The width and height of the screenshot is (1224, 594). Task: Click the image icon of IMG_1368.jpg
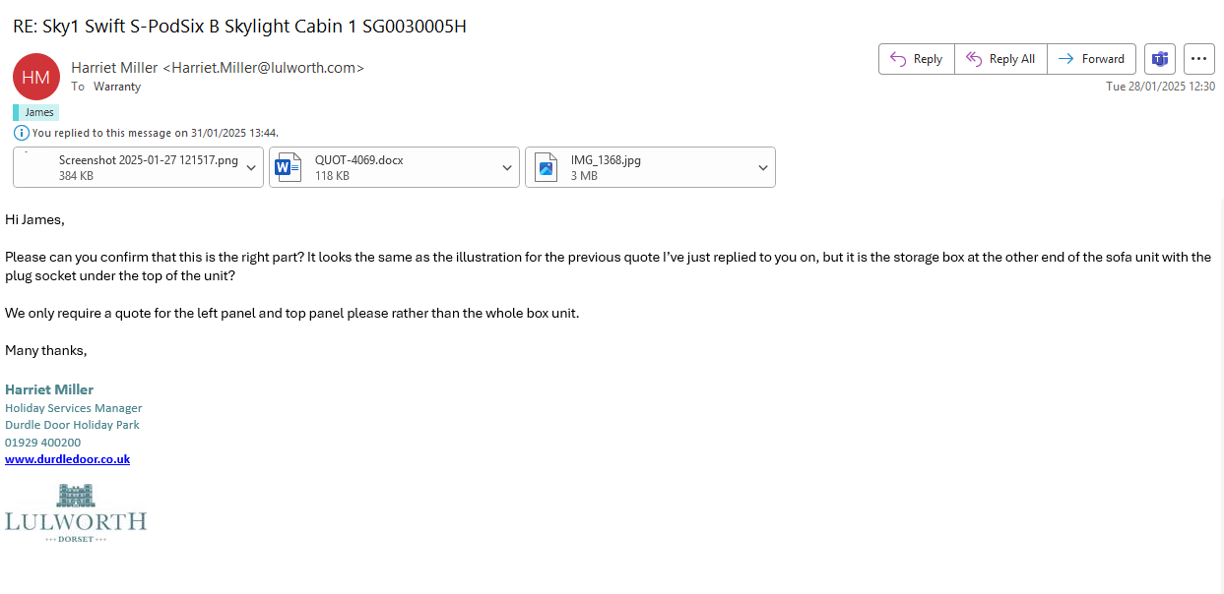(546, 167)
